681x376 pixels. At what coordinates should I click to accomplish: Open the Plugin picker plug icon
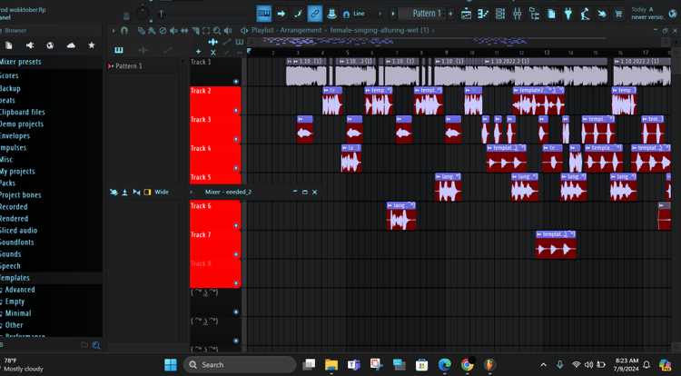point(568,14)
